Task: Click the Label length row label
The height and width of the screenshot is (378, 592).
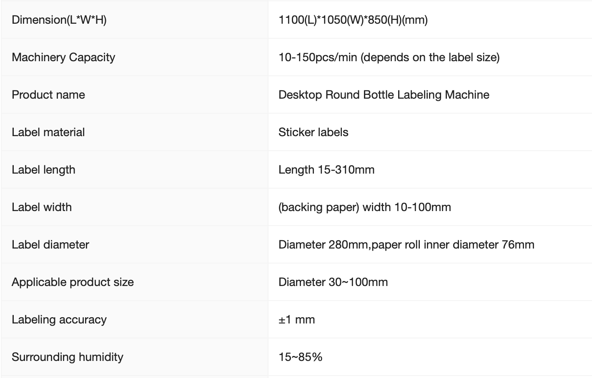Action: (43, 169)
